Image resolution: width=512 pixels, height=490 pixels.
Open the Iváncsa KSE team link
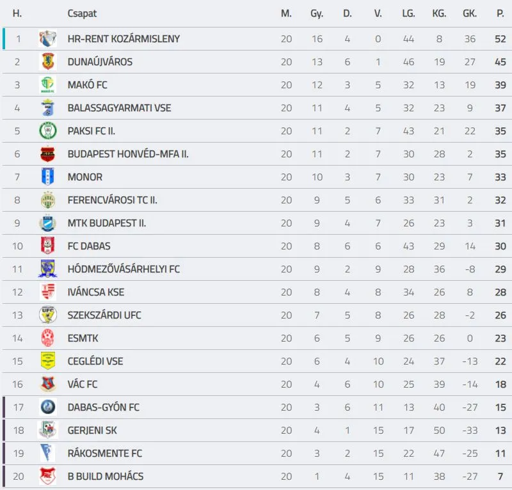click(x=96, y=292)
